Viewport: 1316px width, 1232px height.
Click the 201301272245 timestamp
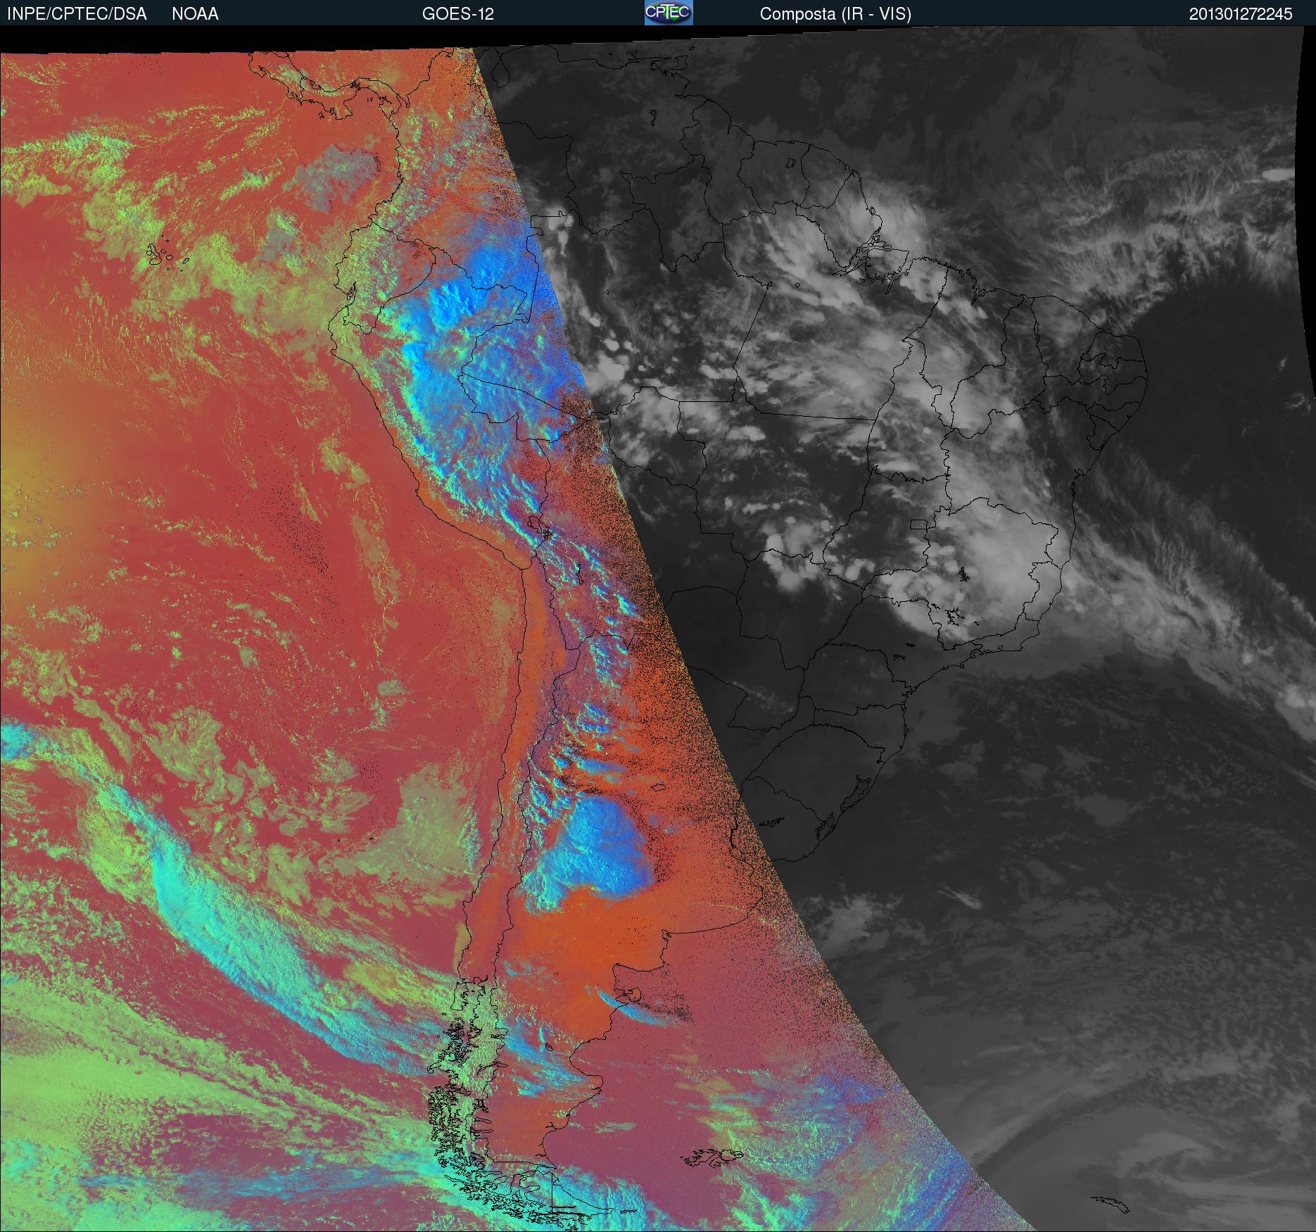(x=1241, y=14)
